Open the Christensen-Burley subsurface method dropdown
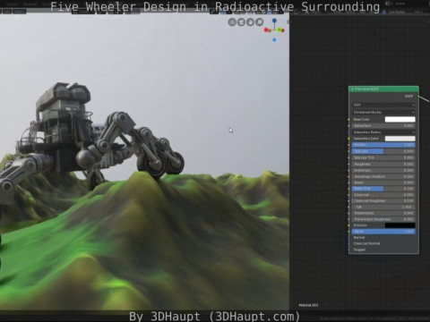The image size is (430, 322). click(383, 112)
